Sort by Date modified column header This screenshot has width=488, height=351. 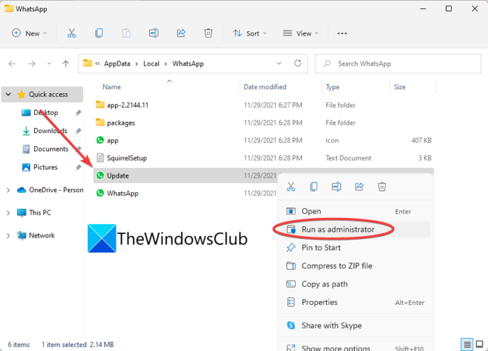(265, 87)
